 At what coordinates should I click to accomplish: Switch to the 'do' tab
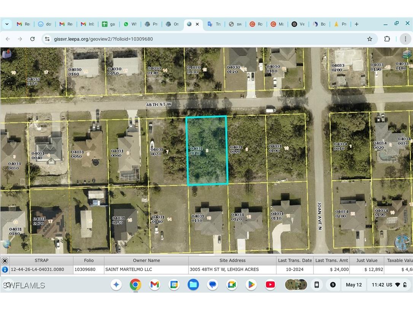(45, 24)
